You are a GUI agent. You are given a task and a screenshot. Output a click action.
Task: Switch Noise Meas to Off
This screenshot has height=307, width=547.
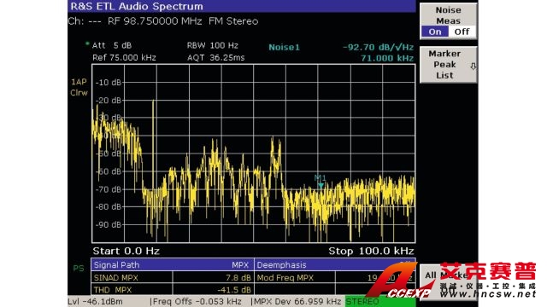click(x=462, y=32)
